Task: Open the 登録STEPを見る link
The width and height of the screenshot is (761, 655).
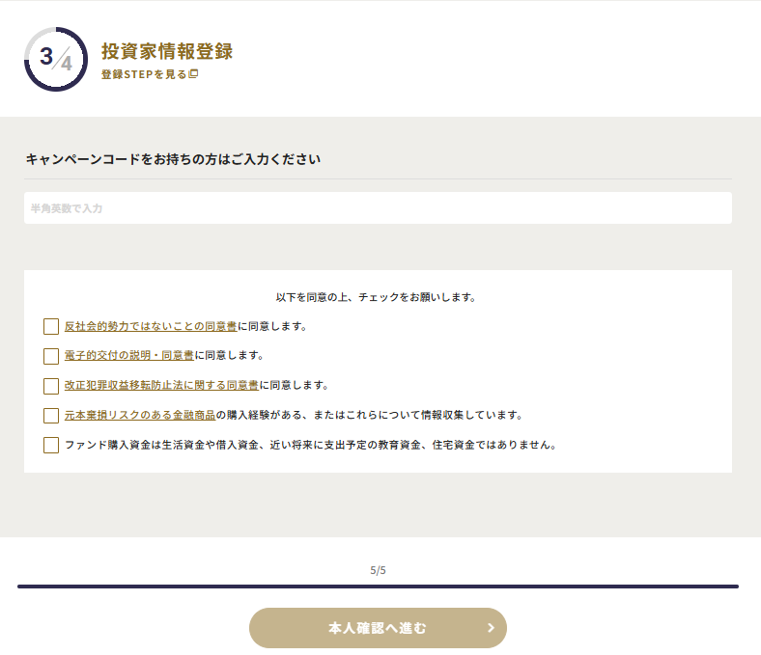Action: point(144,74)
